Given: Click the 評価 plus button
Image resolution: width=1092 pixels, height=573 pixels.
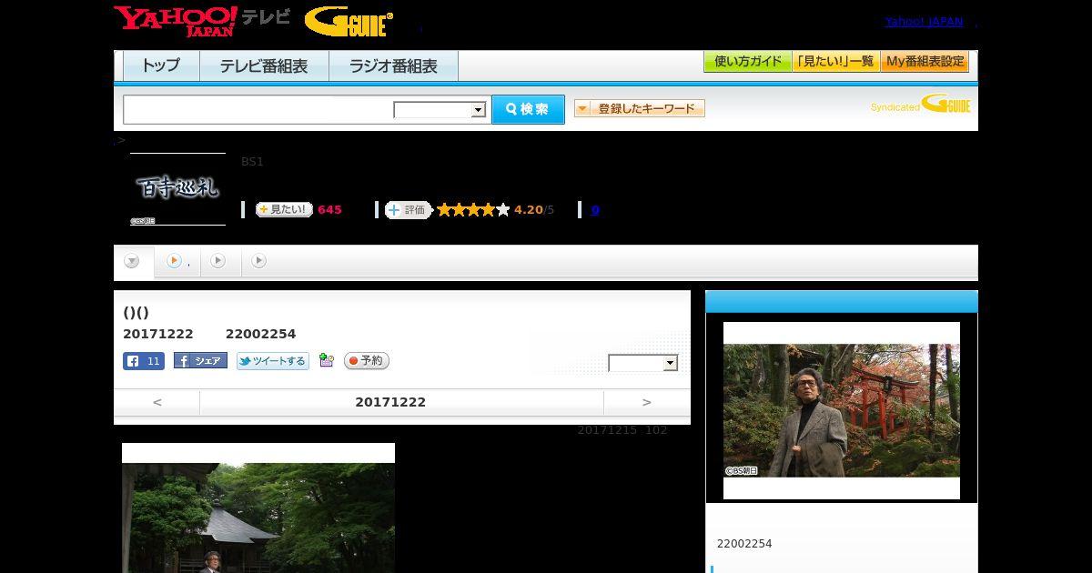Looking at the screenshot, I should pyautogui.click(x=408, y=210).
